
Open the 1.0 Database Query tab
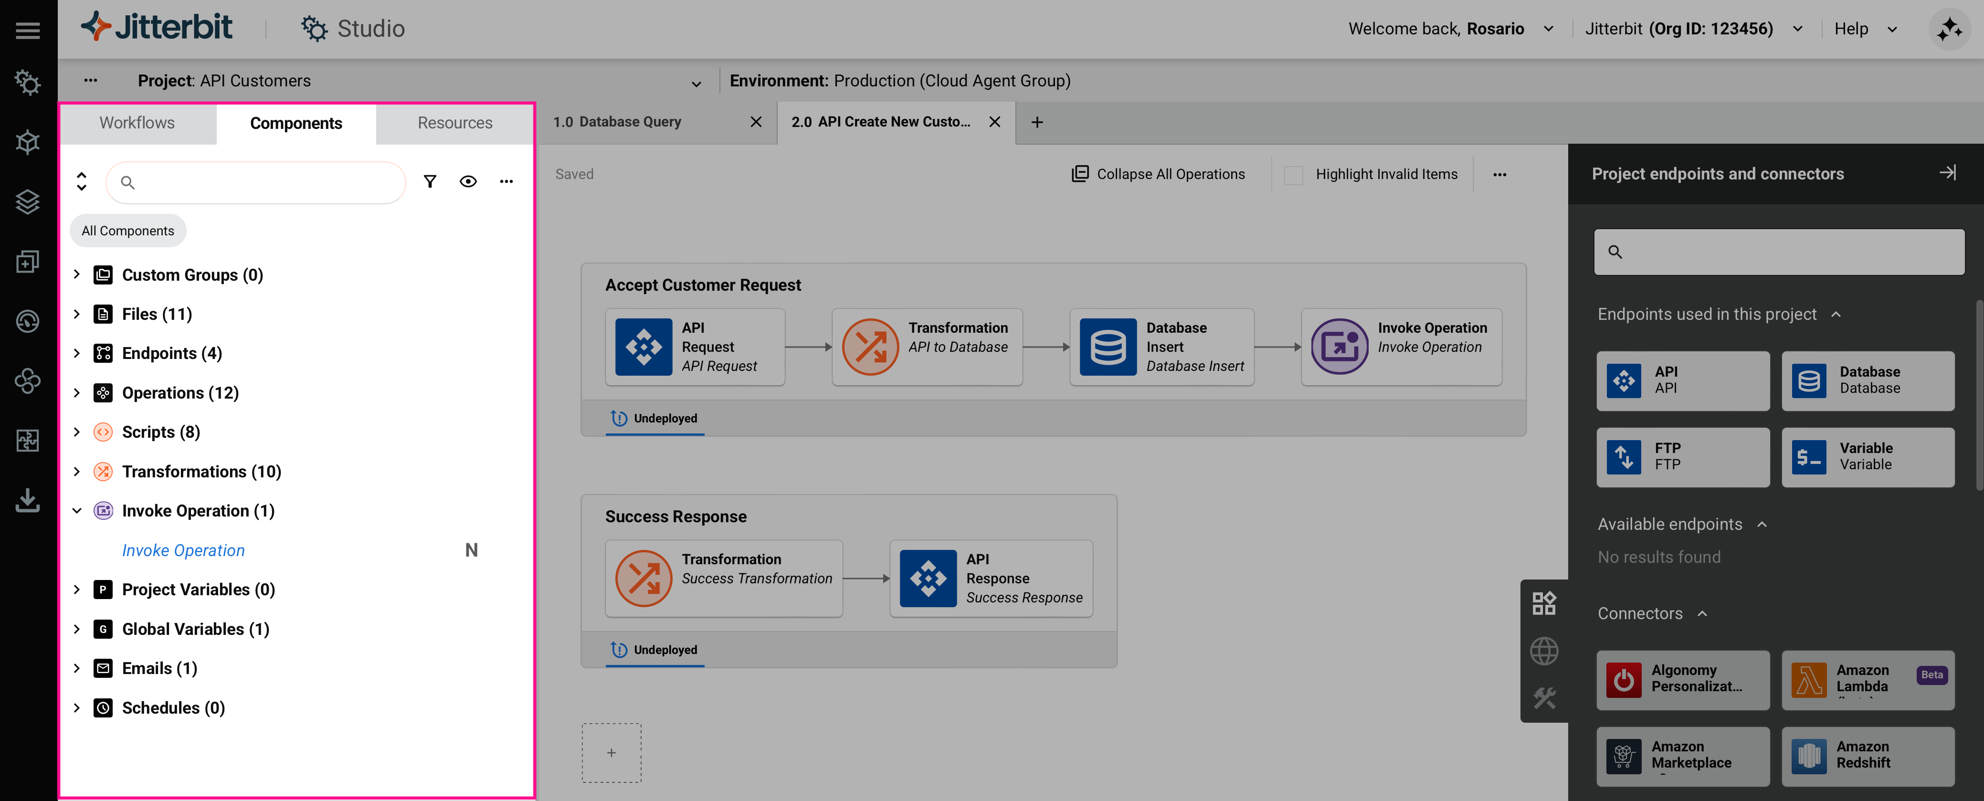pos(616,122)
